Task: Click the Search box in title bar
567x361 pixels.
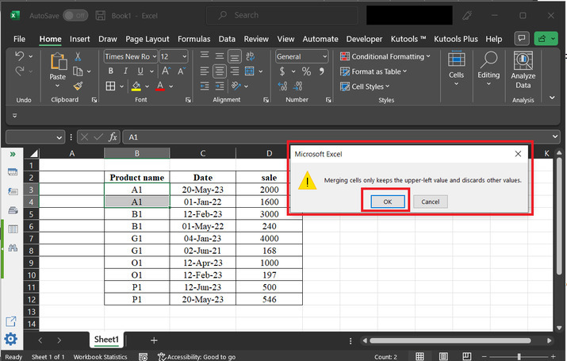Action: point(262,15)
